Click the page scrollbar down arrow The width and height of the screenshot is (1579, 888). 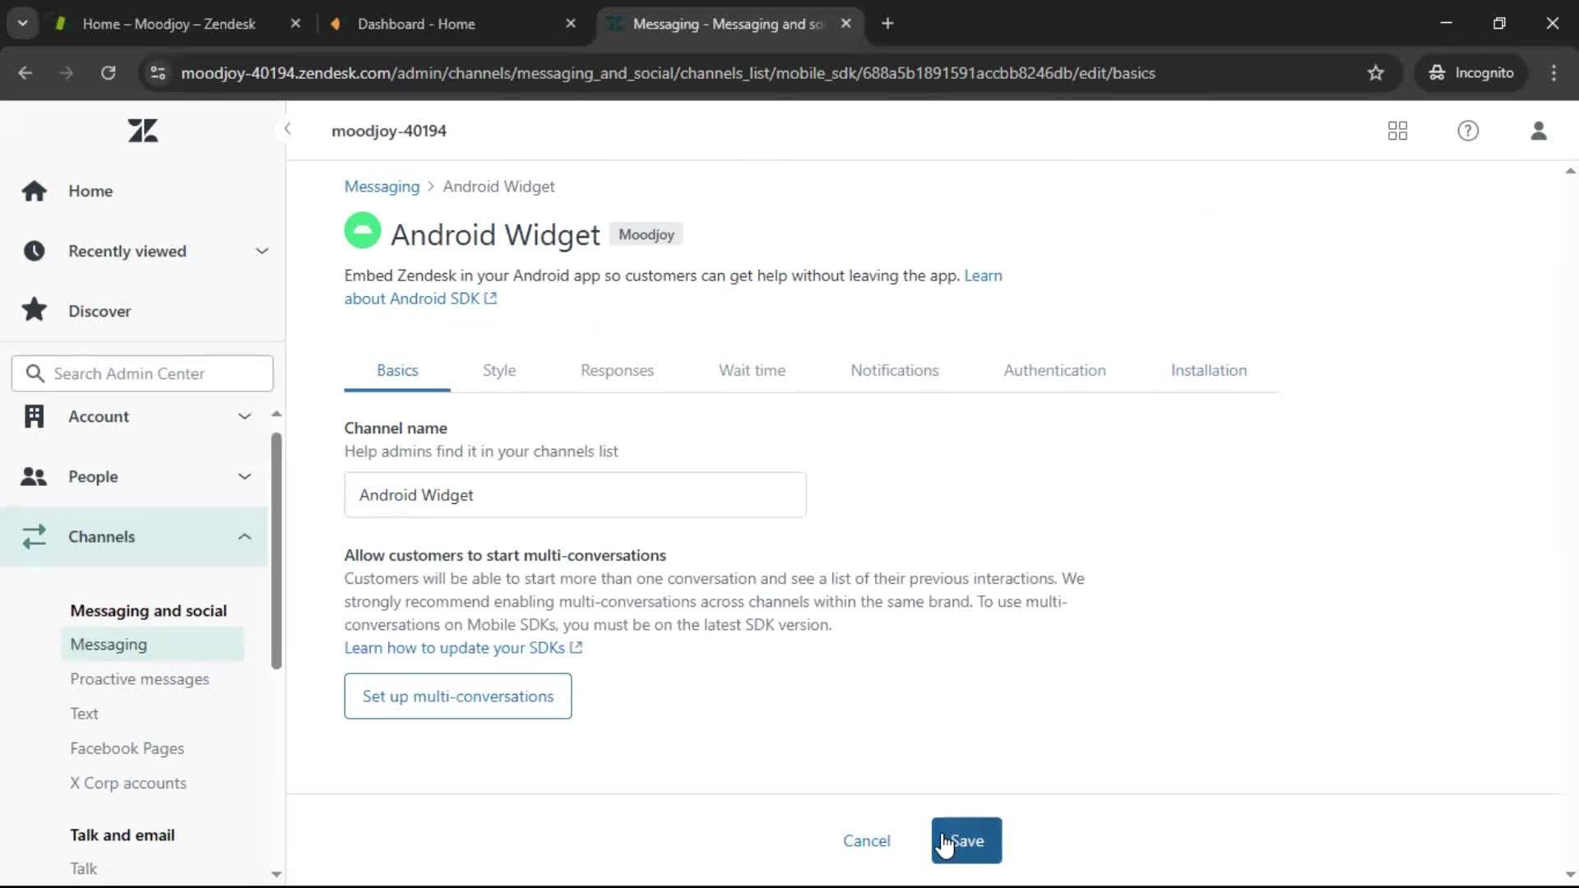[x=1570, y=875]
